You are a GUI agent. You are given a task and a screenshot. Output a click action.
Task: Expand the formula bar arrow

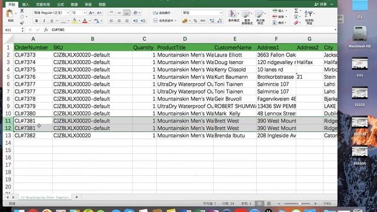click(x=335, y=30)
